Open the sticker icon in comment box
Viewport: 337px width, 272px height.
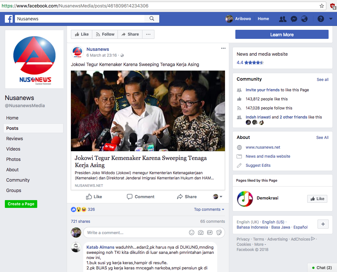coord(219,232)
